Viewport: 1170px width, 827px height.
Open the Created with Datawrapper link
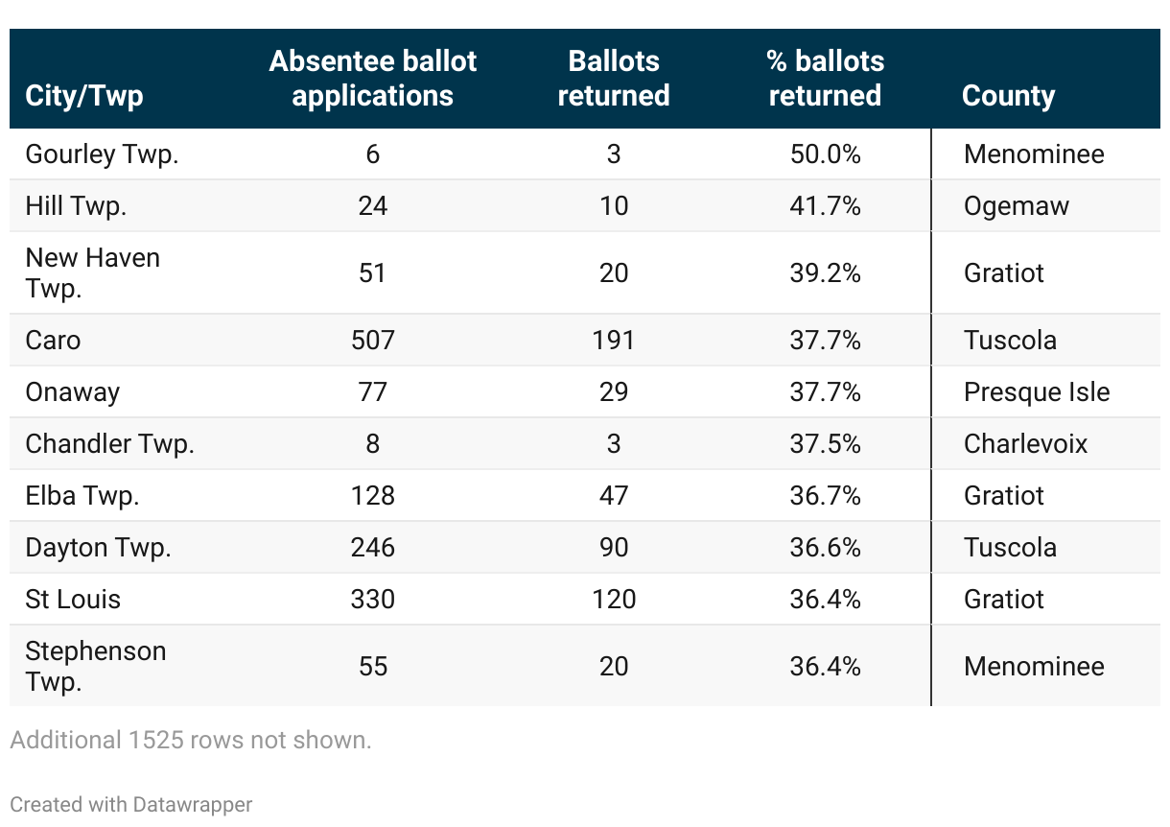click(131, 804)
